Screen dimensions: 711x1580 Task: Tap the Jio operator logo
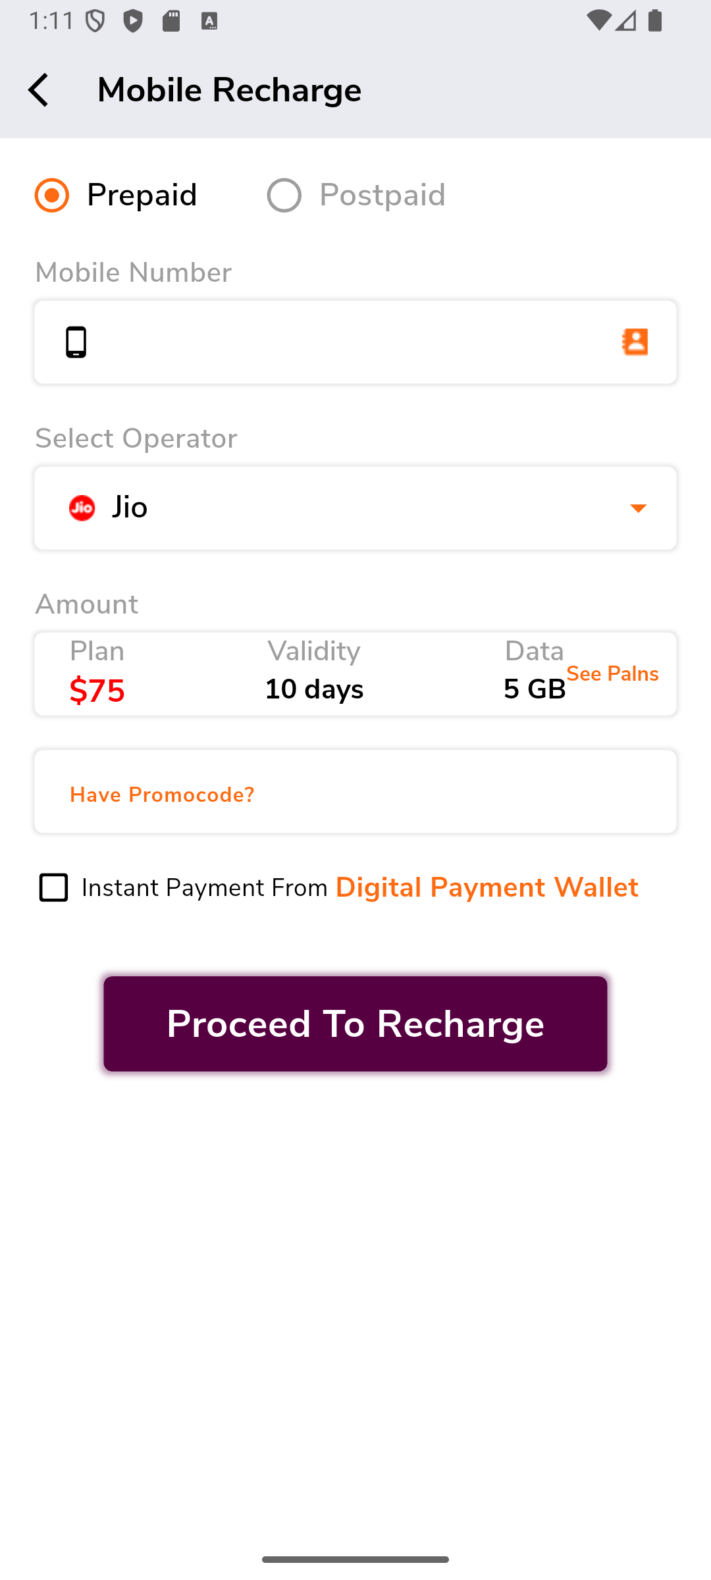pos(82,508)
